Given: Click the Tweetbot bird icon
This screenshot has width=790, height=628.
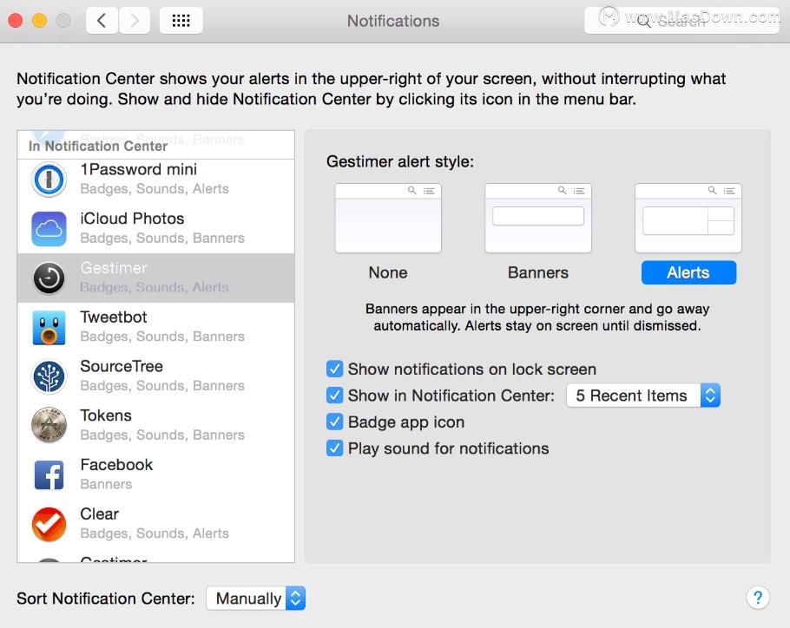Looking at the screenshot, I should [x=49, y=327].
